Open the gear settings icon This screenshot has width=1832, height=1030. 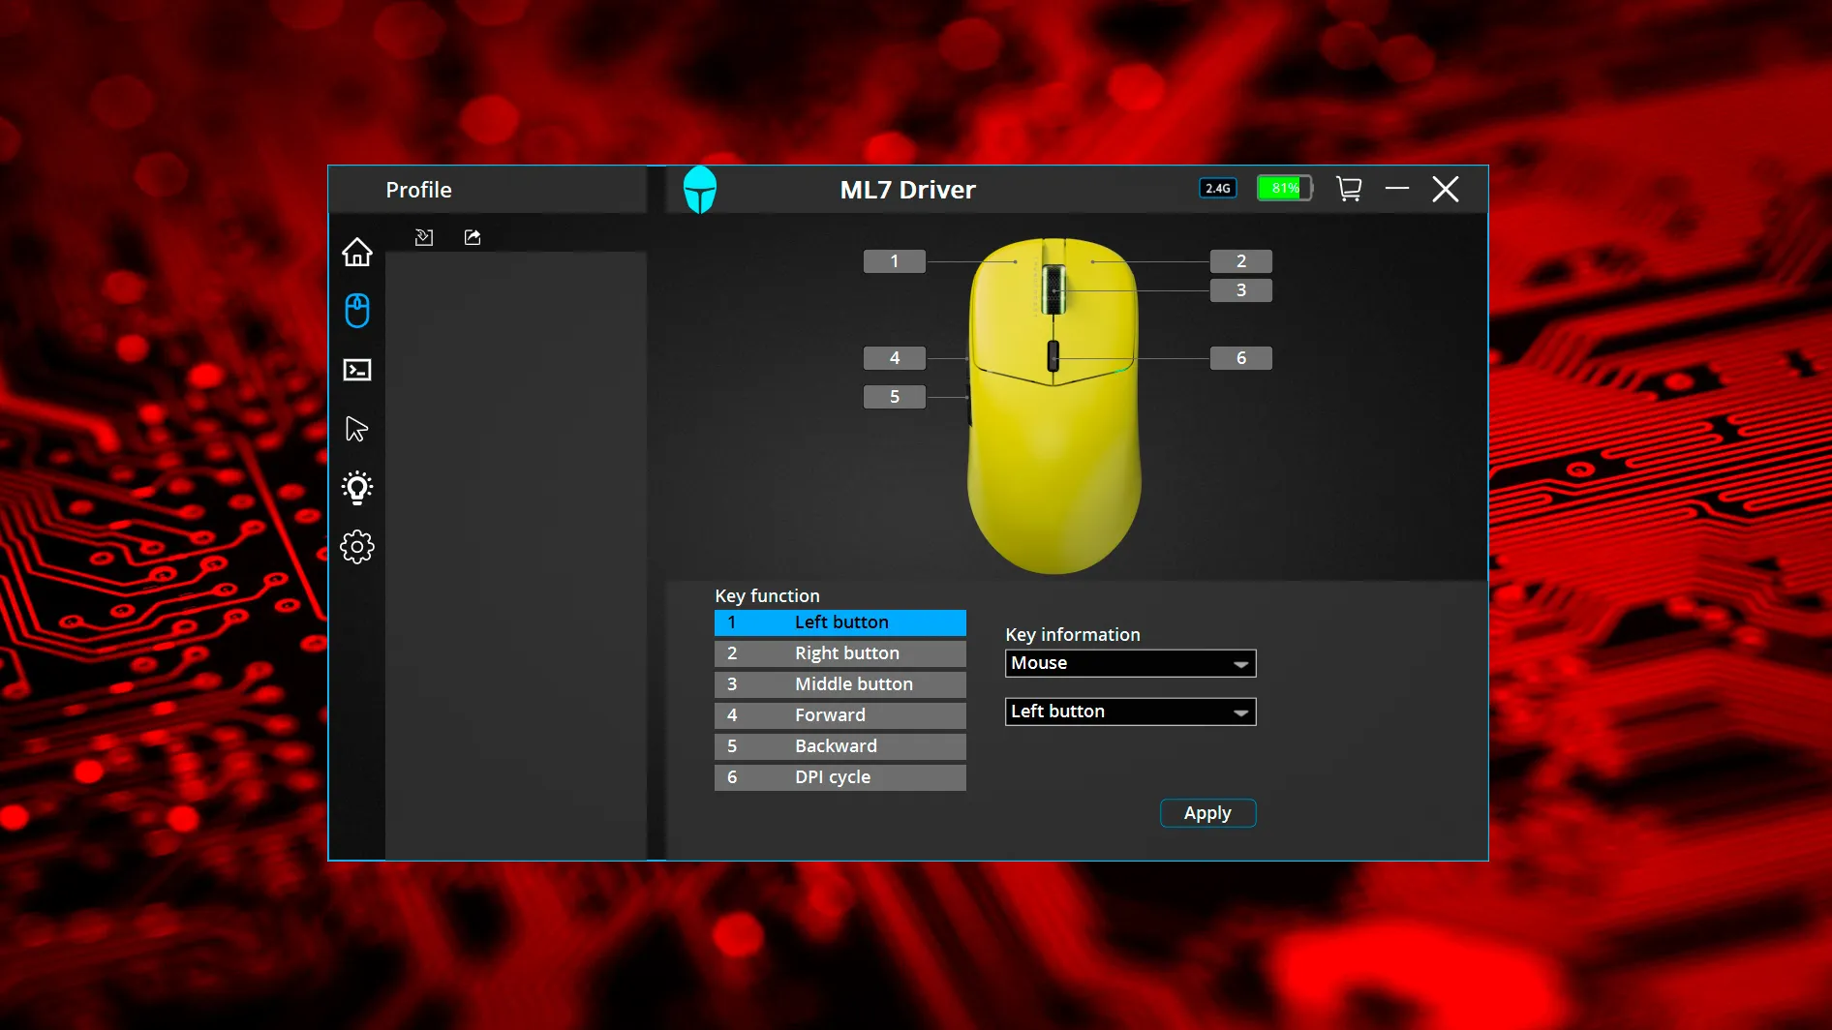[357, 547]
